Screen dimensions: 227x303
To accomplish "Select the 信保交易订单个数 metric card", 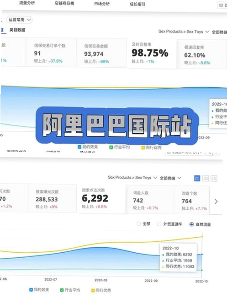I will [51, 53].
